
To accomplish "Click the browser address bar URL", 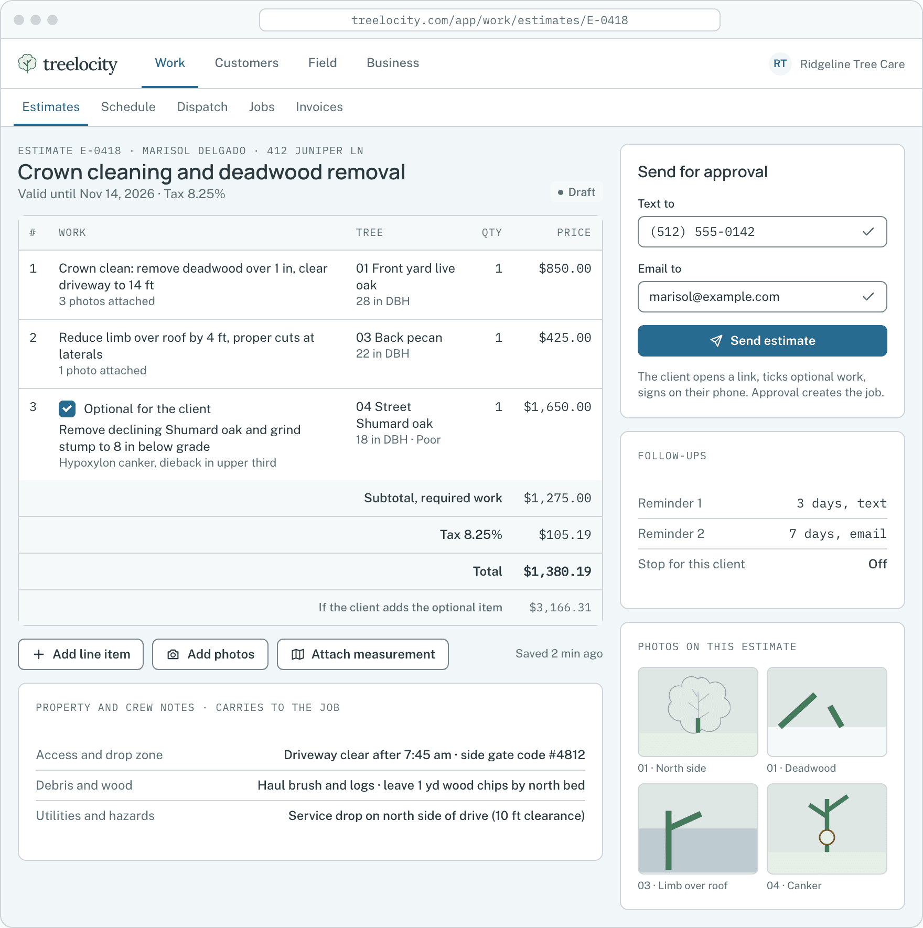I will click(489, 20).
